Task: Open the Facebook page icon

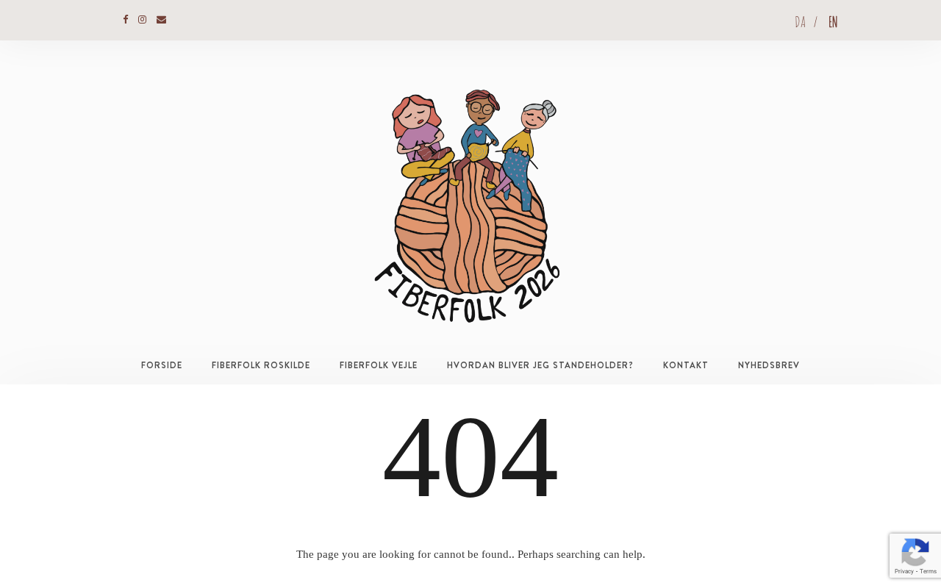Action: coord(126,20)
